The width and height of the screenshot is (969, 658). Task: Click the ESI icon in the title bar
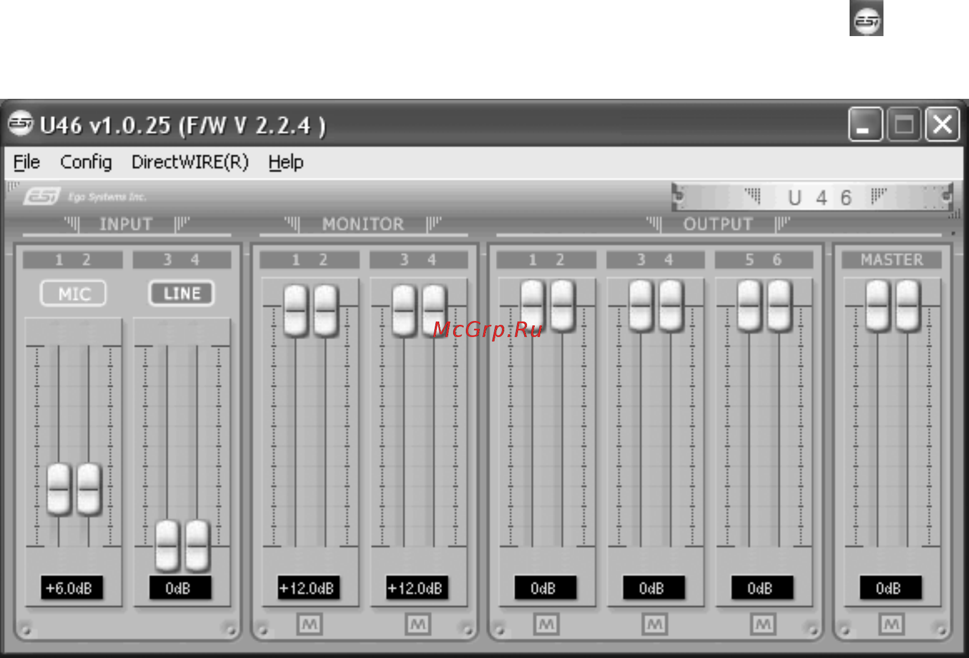[x=21, y=124]
